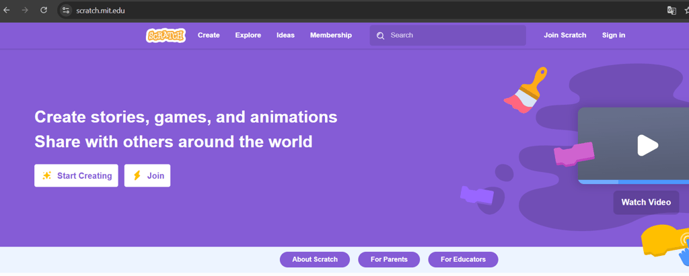This screenshot has width=689, height=276.
Task: Click the translate page icon in the address bar
Action: click(x=672, y=11)
